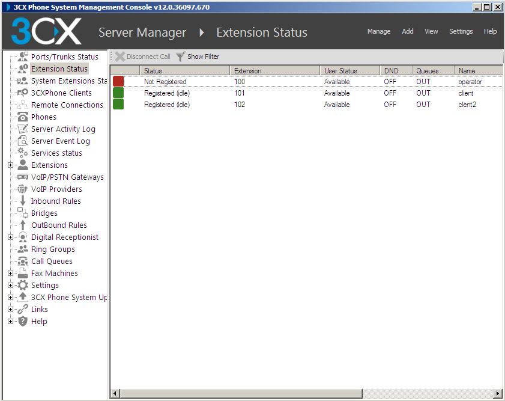Select Call Queues tree item label
This screenshot has height=401, width=505.
tap(52, 261)
